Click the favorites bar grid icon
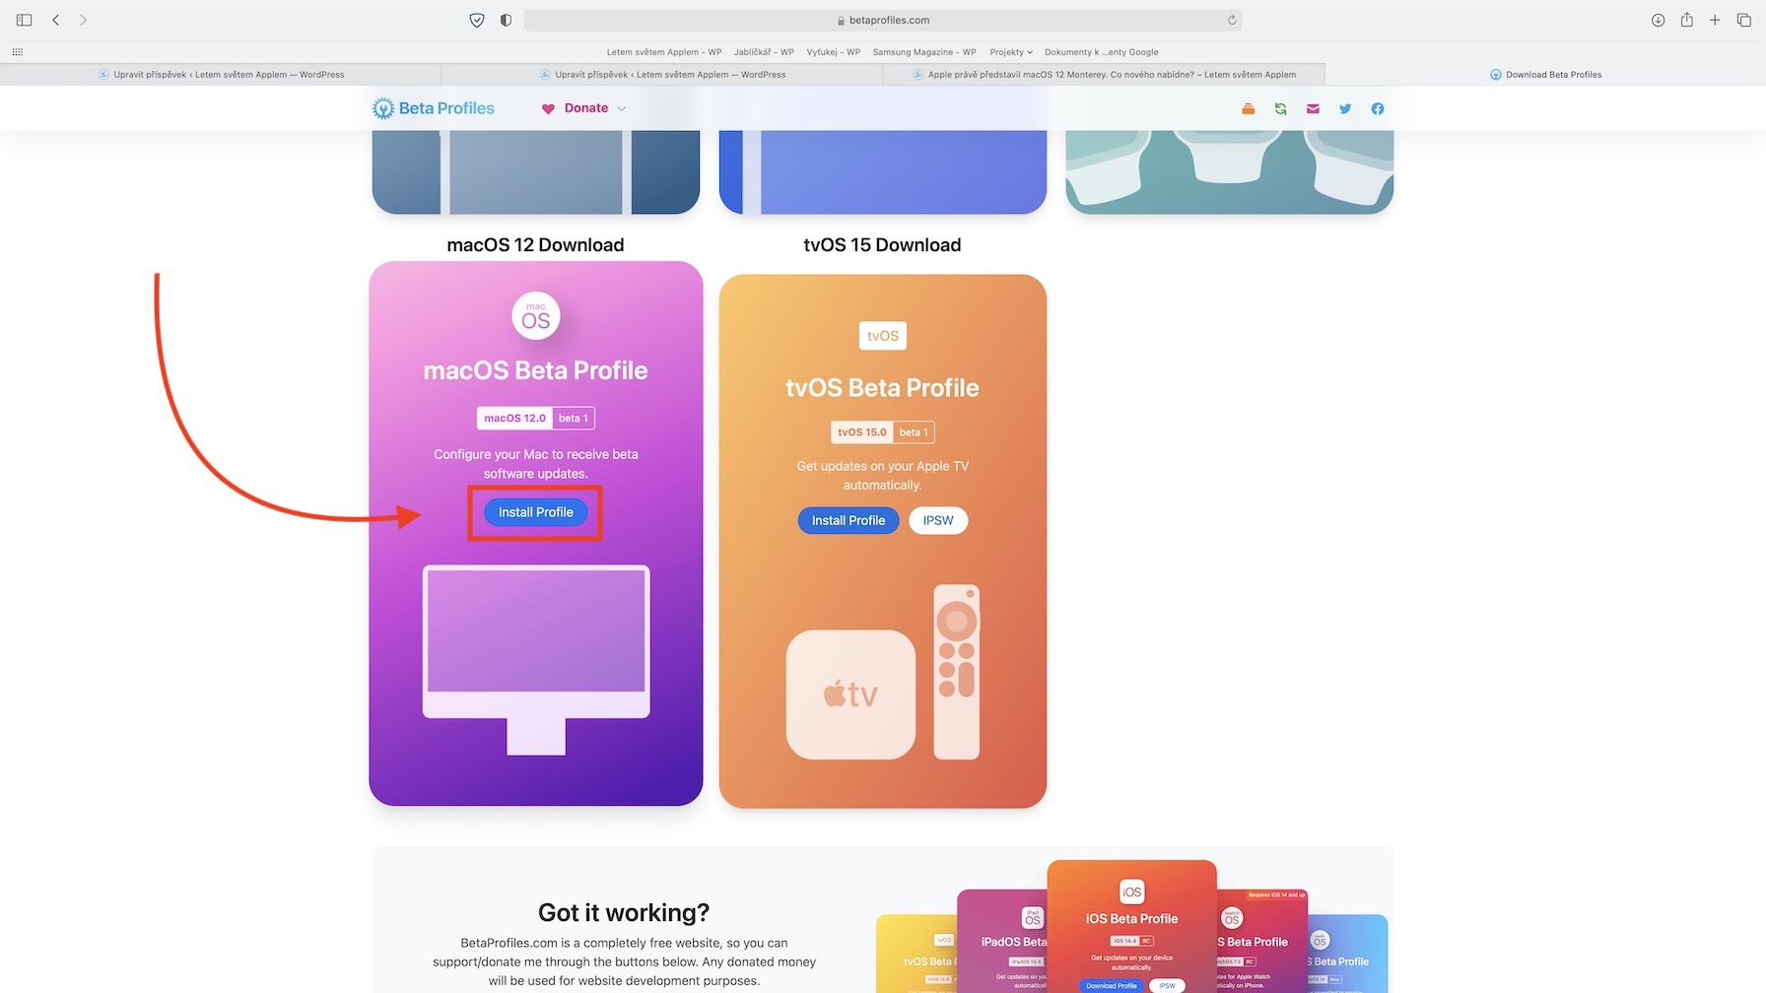The image size is (1766, 993). [18, 52]
